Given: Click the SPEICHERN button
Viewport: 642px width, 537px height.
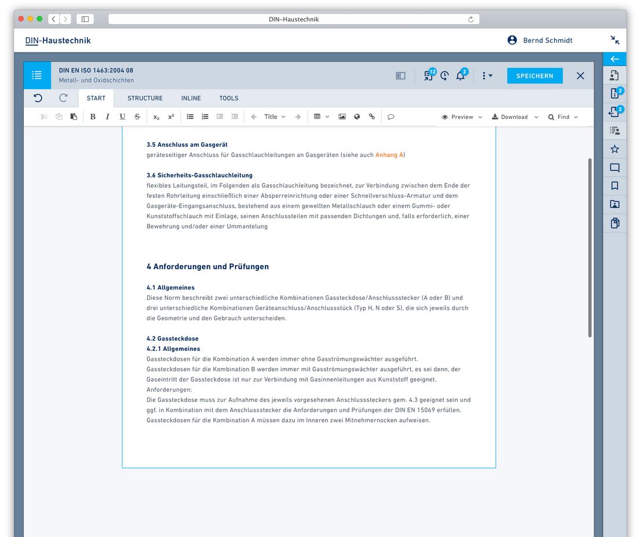Looking at the screenshot, I should 535,76.
